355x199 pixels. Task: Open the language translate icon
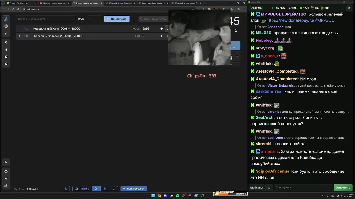click(6, 162)
